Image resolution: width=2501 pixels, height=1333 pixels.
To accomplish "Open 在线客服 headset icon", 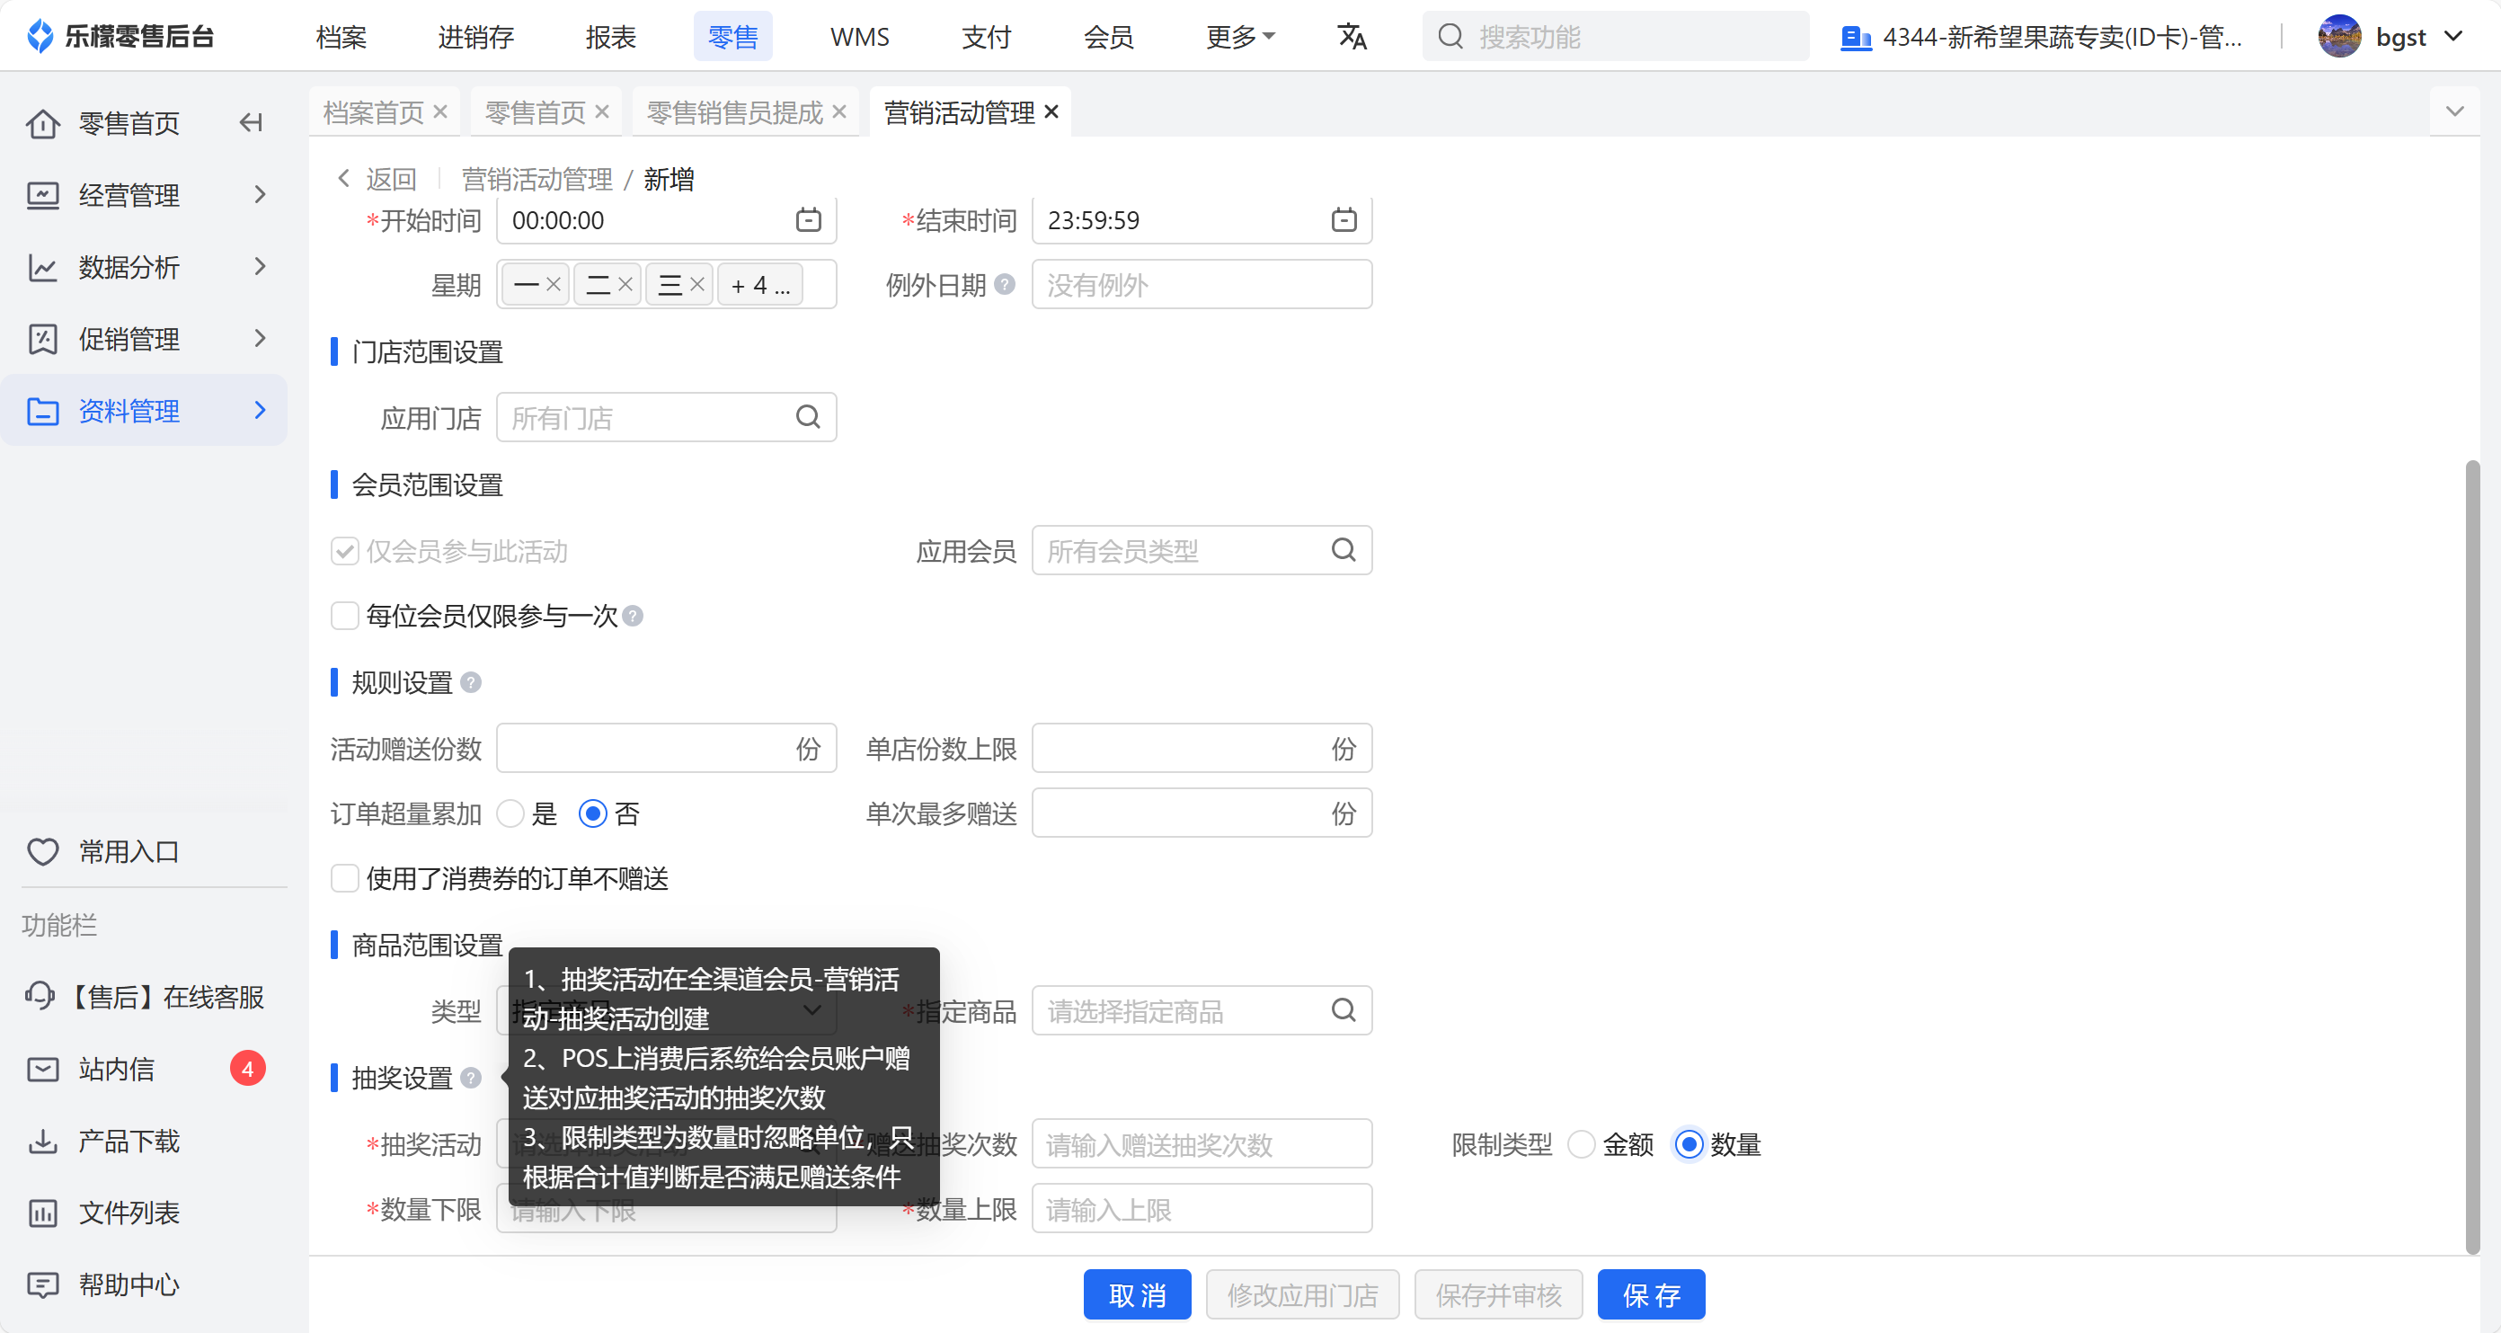I will point(40,996).
